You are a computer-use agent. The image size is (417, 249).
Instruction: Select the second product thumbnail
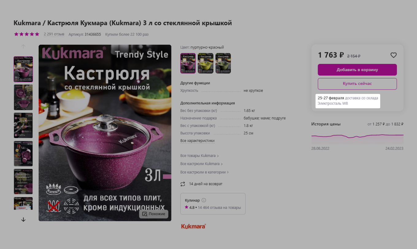coord(23,97)
